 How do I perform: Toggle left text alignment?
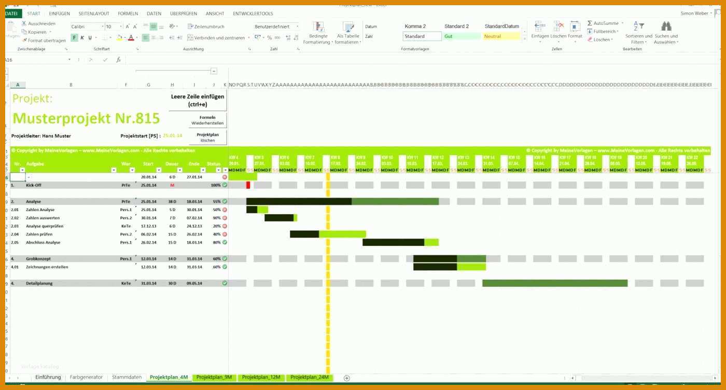[146, 38]
